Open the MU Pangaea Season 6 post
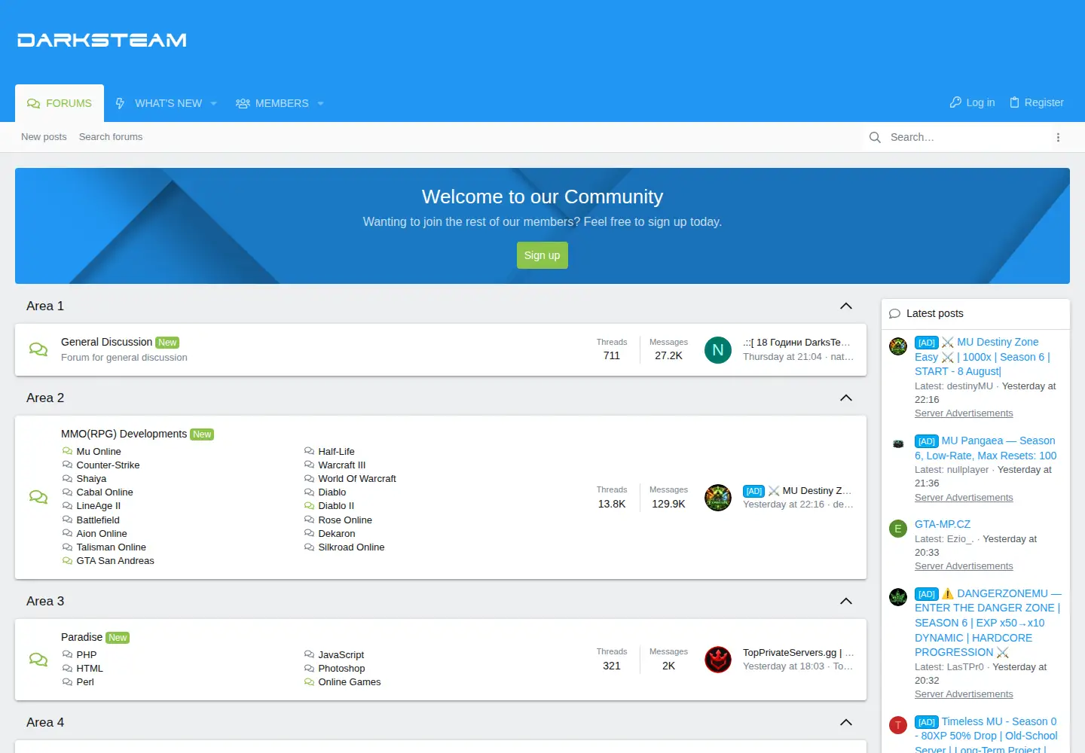This screenshot has height=753, width=1085. (986, 448)
